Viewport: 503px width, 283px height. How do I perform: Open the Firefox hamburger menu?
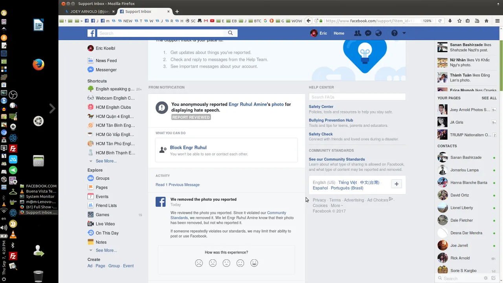[497, 21]
